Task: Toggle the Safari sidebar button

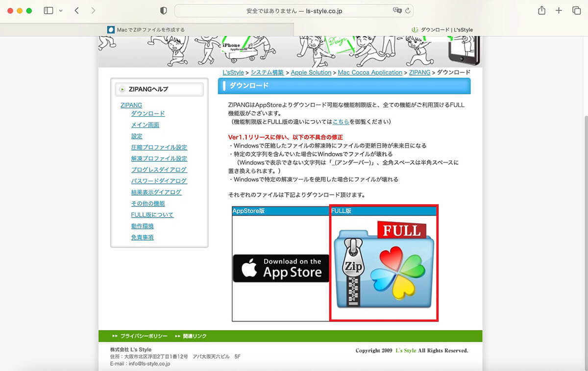Action: (x=49, y=10)
